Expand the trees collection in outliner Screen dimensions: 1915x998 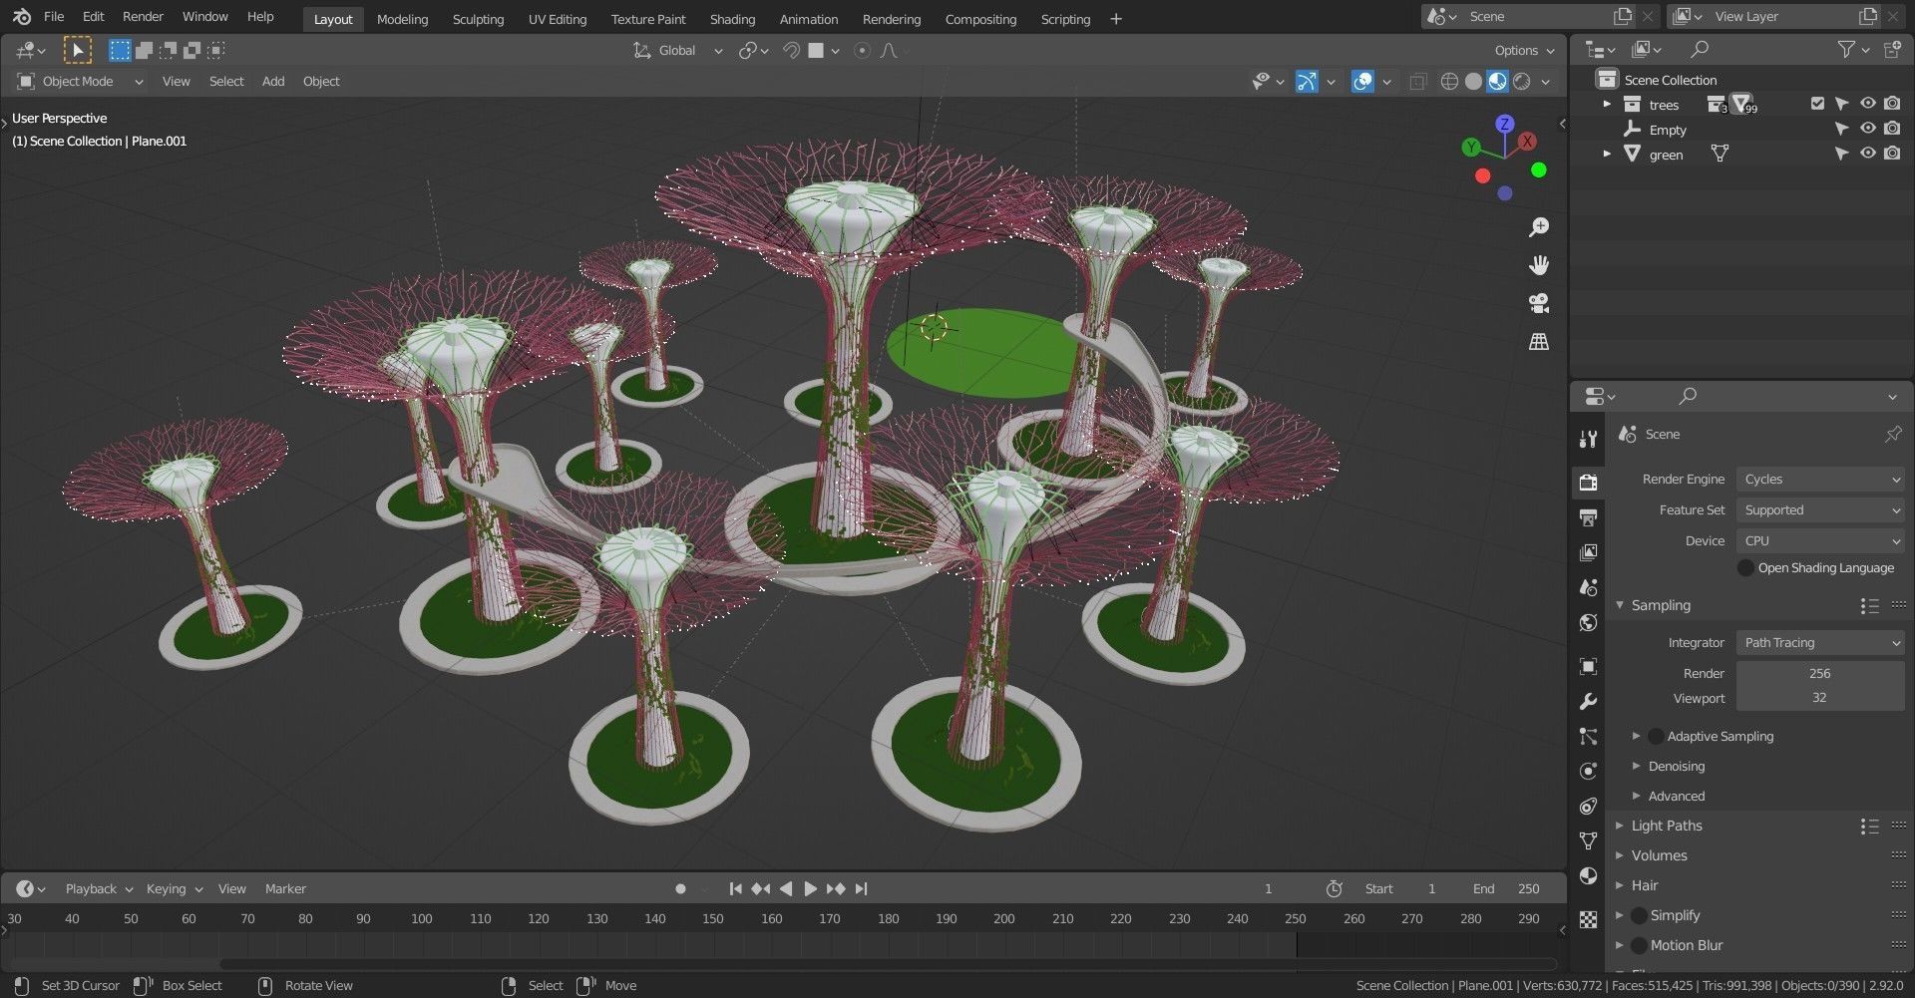tap(1607, 104)
